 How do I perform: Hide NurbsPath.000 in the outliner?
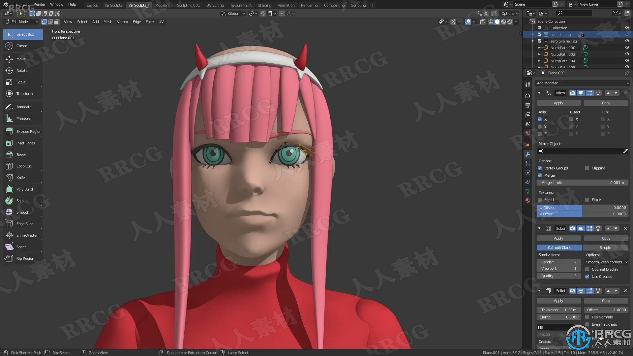(x=627, y=47)
